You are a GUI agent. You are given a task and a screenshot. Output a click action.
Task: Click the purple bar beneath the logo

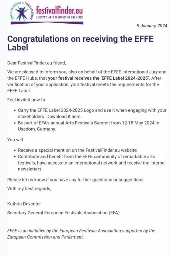pos(47,23)
